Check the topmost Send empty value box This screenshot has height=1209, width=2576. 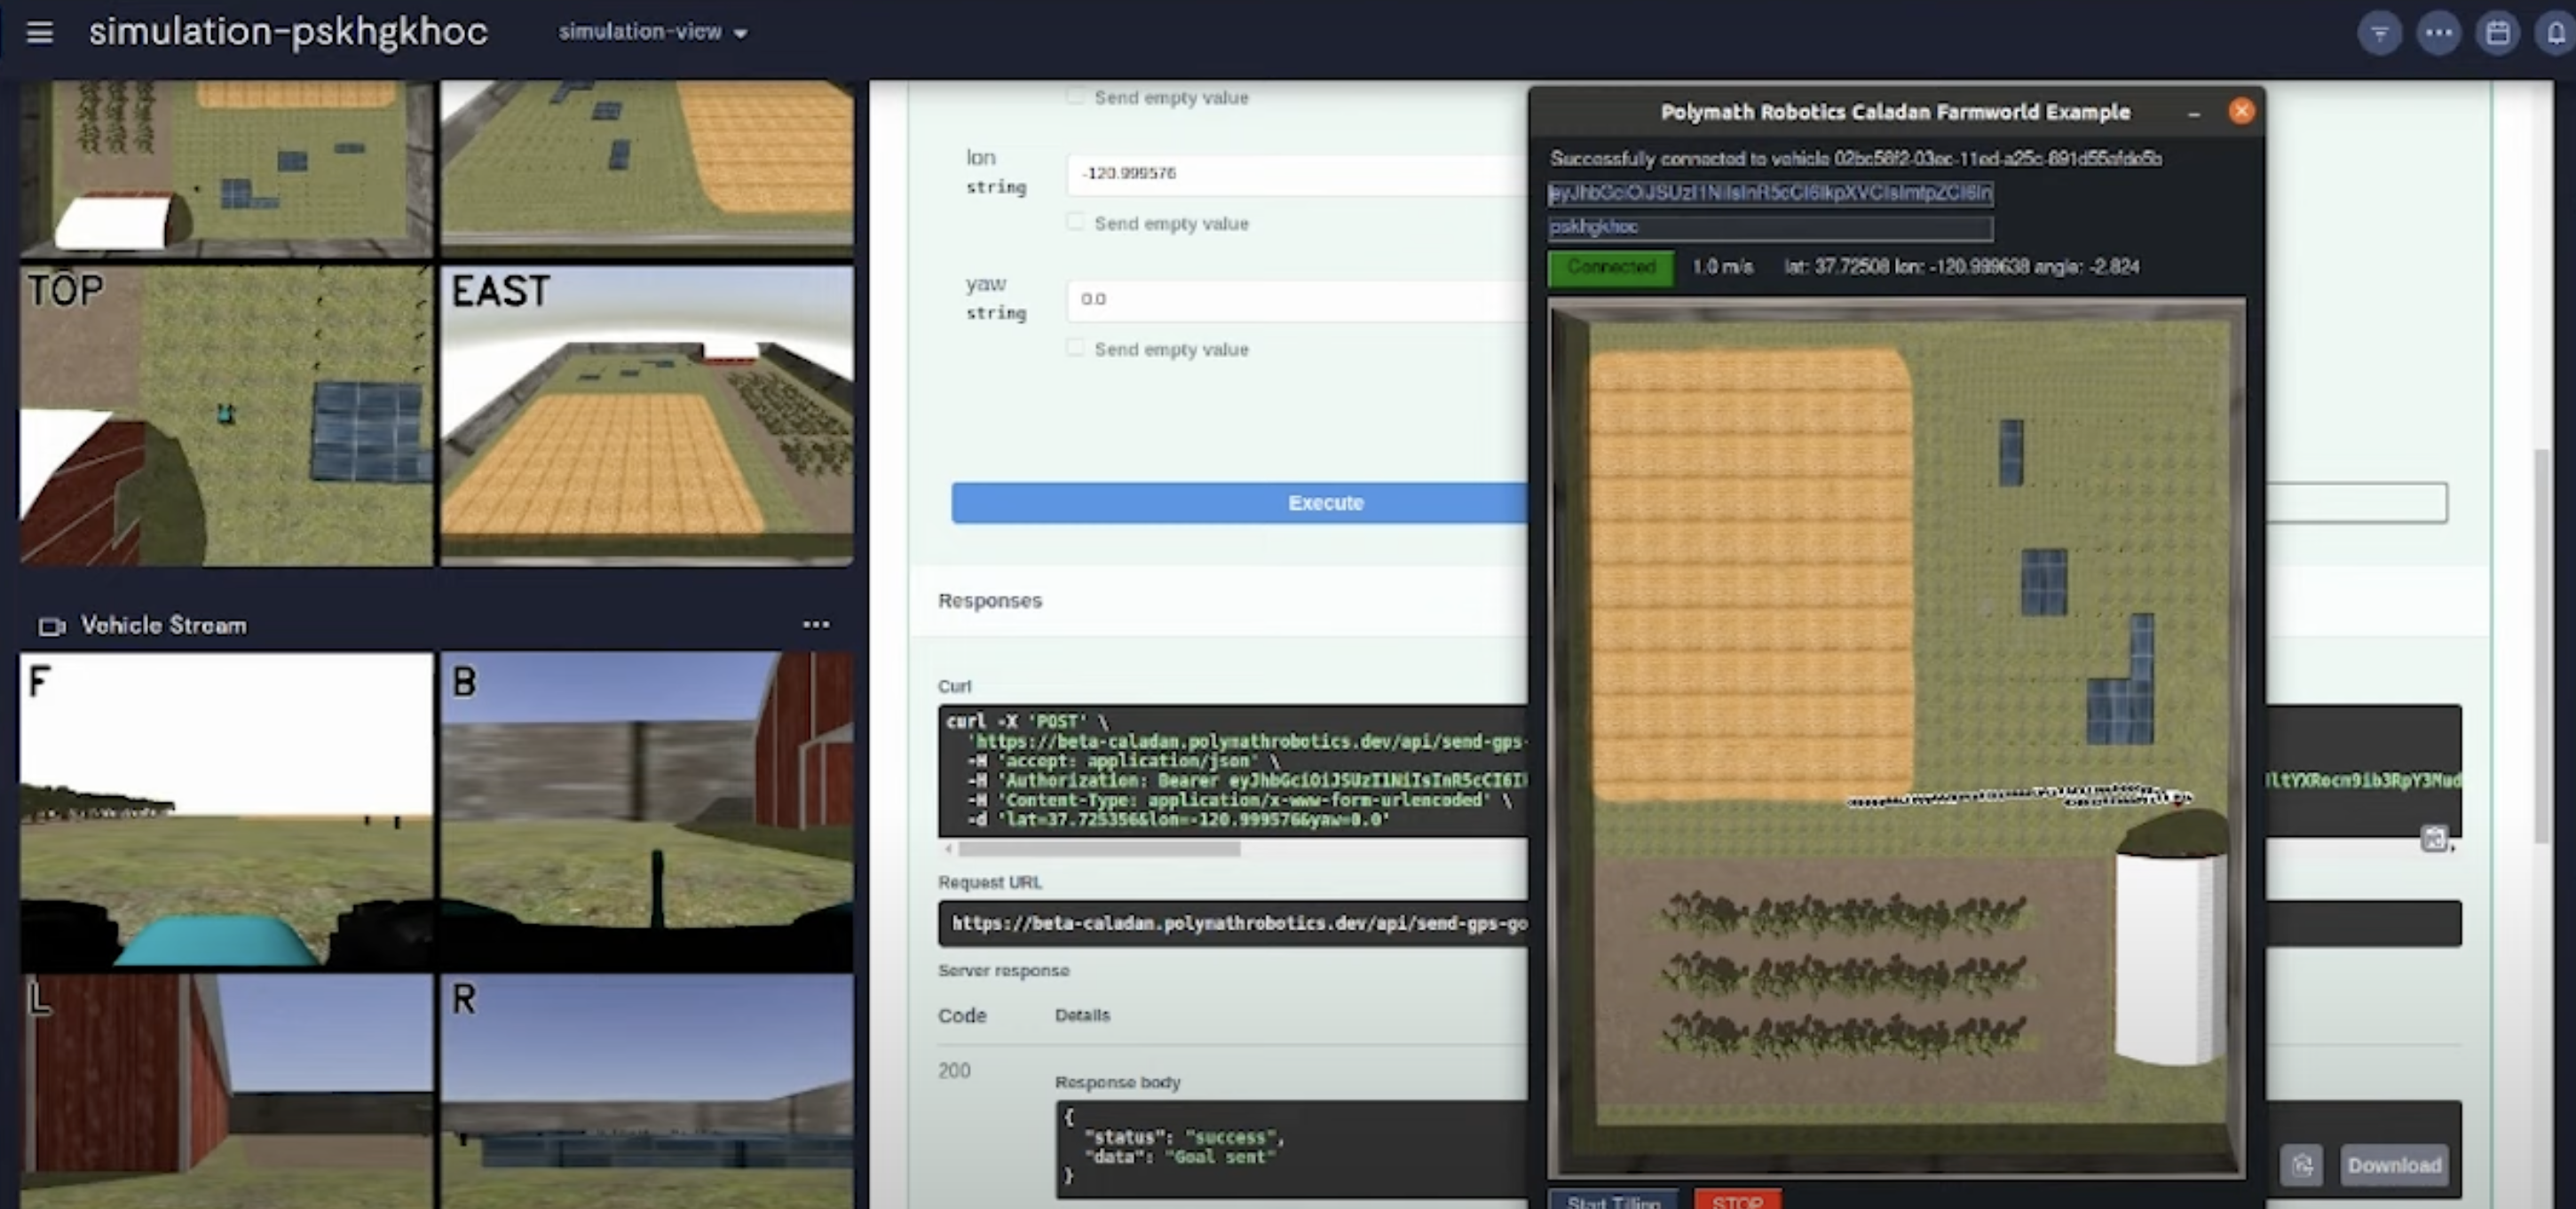pyautogui.click(x=1075, y=97)
